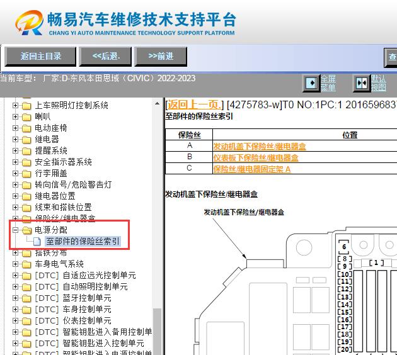Open the 默认视图 link

coord(379,83)
